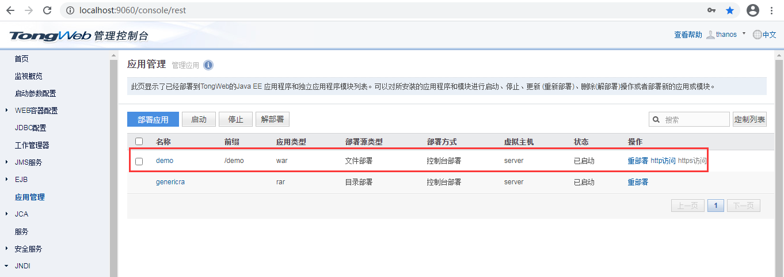
Task: Click the 部署方式 column header
Action: coord(442,142)
